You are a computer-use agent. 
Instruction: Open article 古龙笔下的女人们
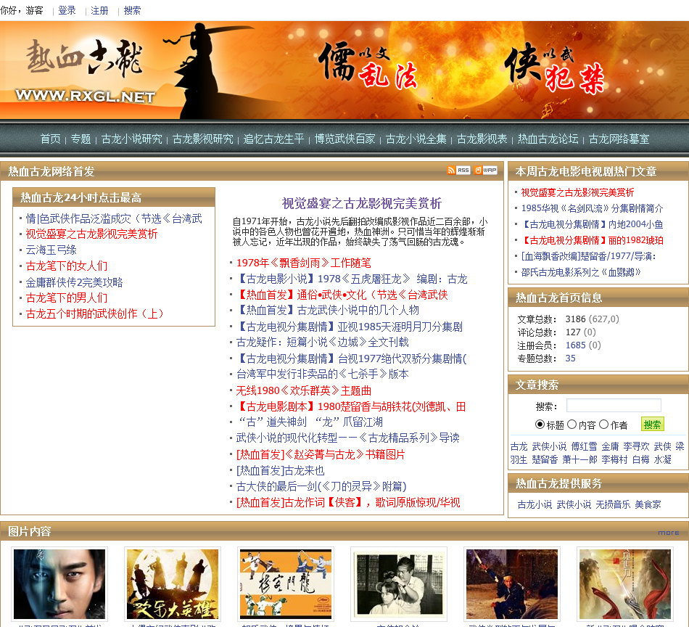click(66, 266)
